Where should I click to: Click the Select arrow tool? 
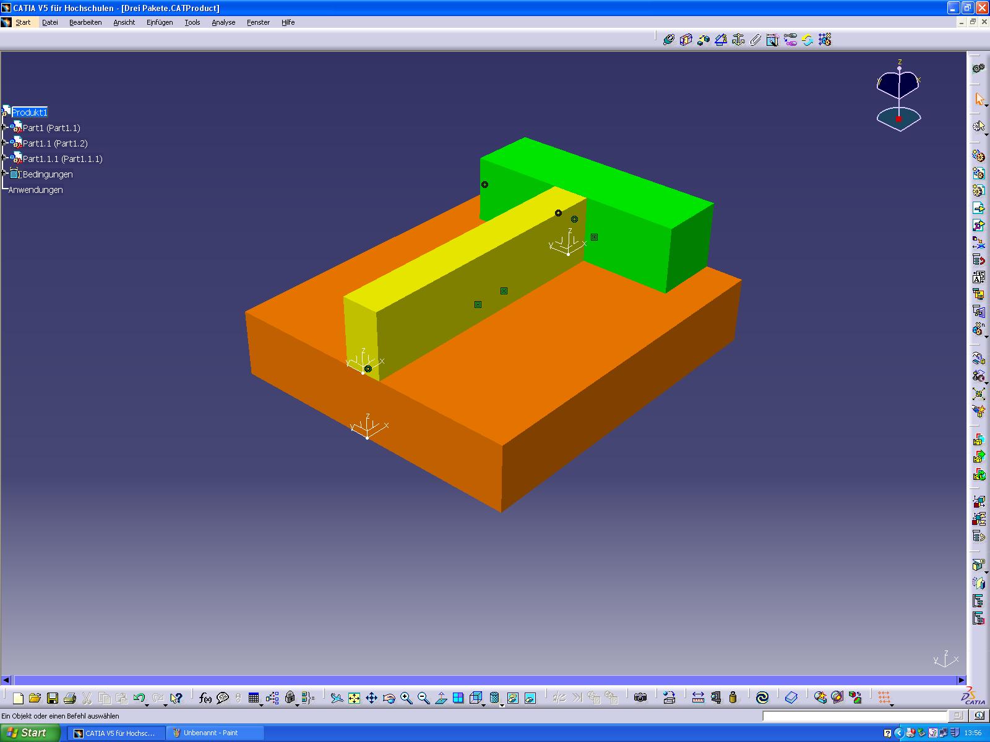click(x=978, y=99)
